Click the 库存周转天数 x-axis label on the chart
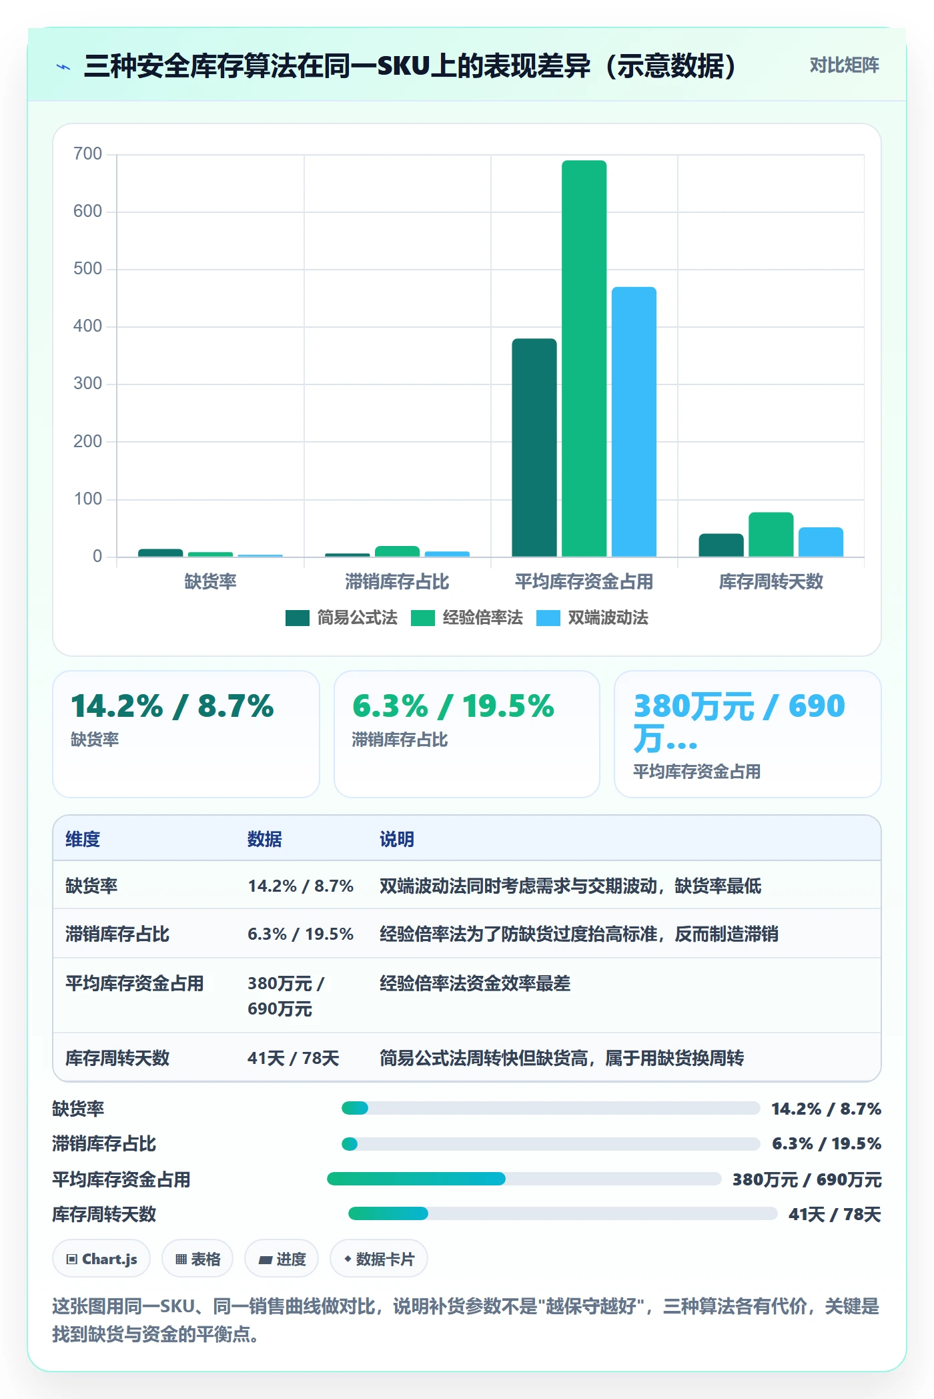Viewport: 934px width, 1399px height. click(x=771, y=581)
